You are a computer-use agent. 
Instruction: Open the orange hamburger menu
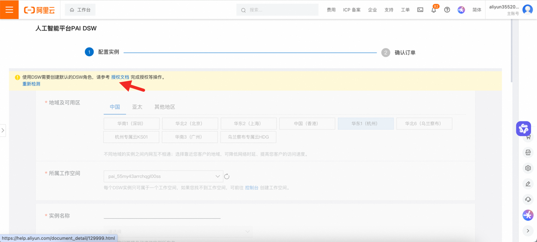9,10
